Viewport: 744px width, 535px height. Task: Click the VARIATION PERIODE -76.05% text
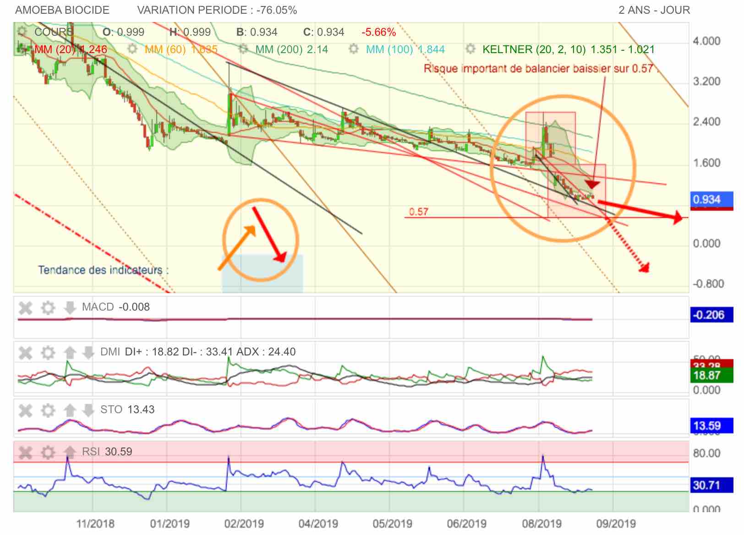pyautogui.click(x=217, y=10)
